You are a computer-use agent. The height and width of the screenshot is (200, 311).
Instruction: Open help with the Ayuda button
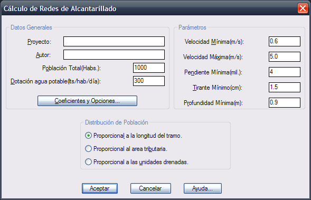(x=203, y=188)
